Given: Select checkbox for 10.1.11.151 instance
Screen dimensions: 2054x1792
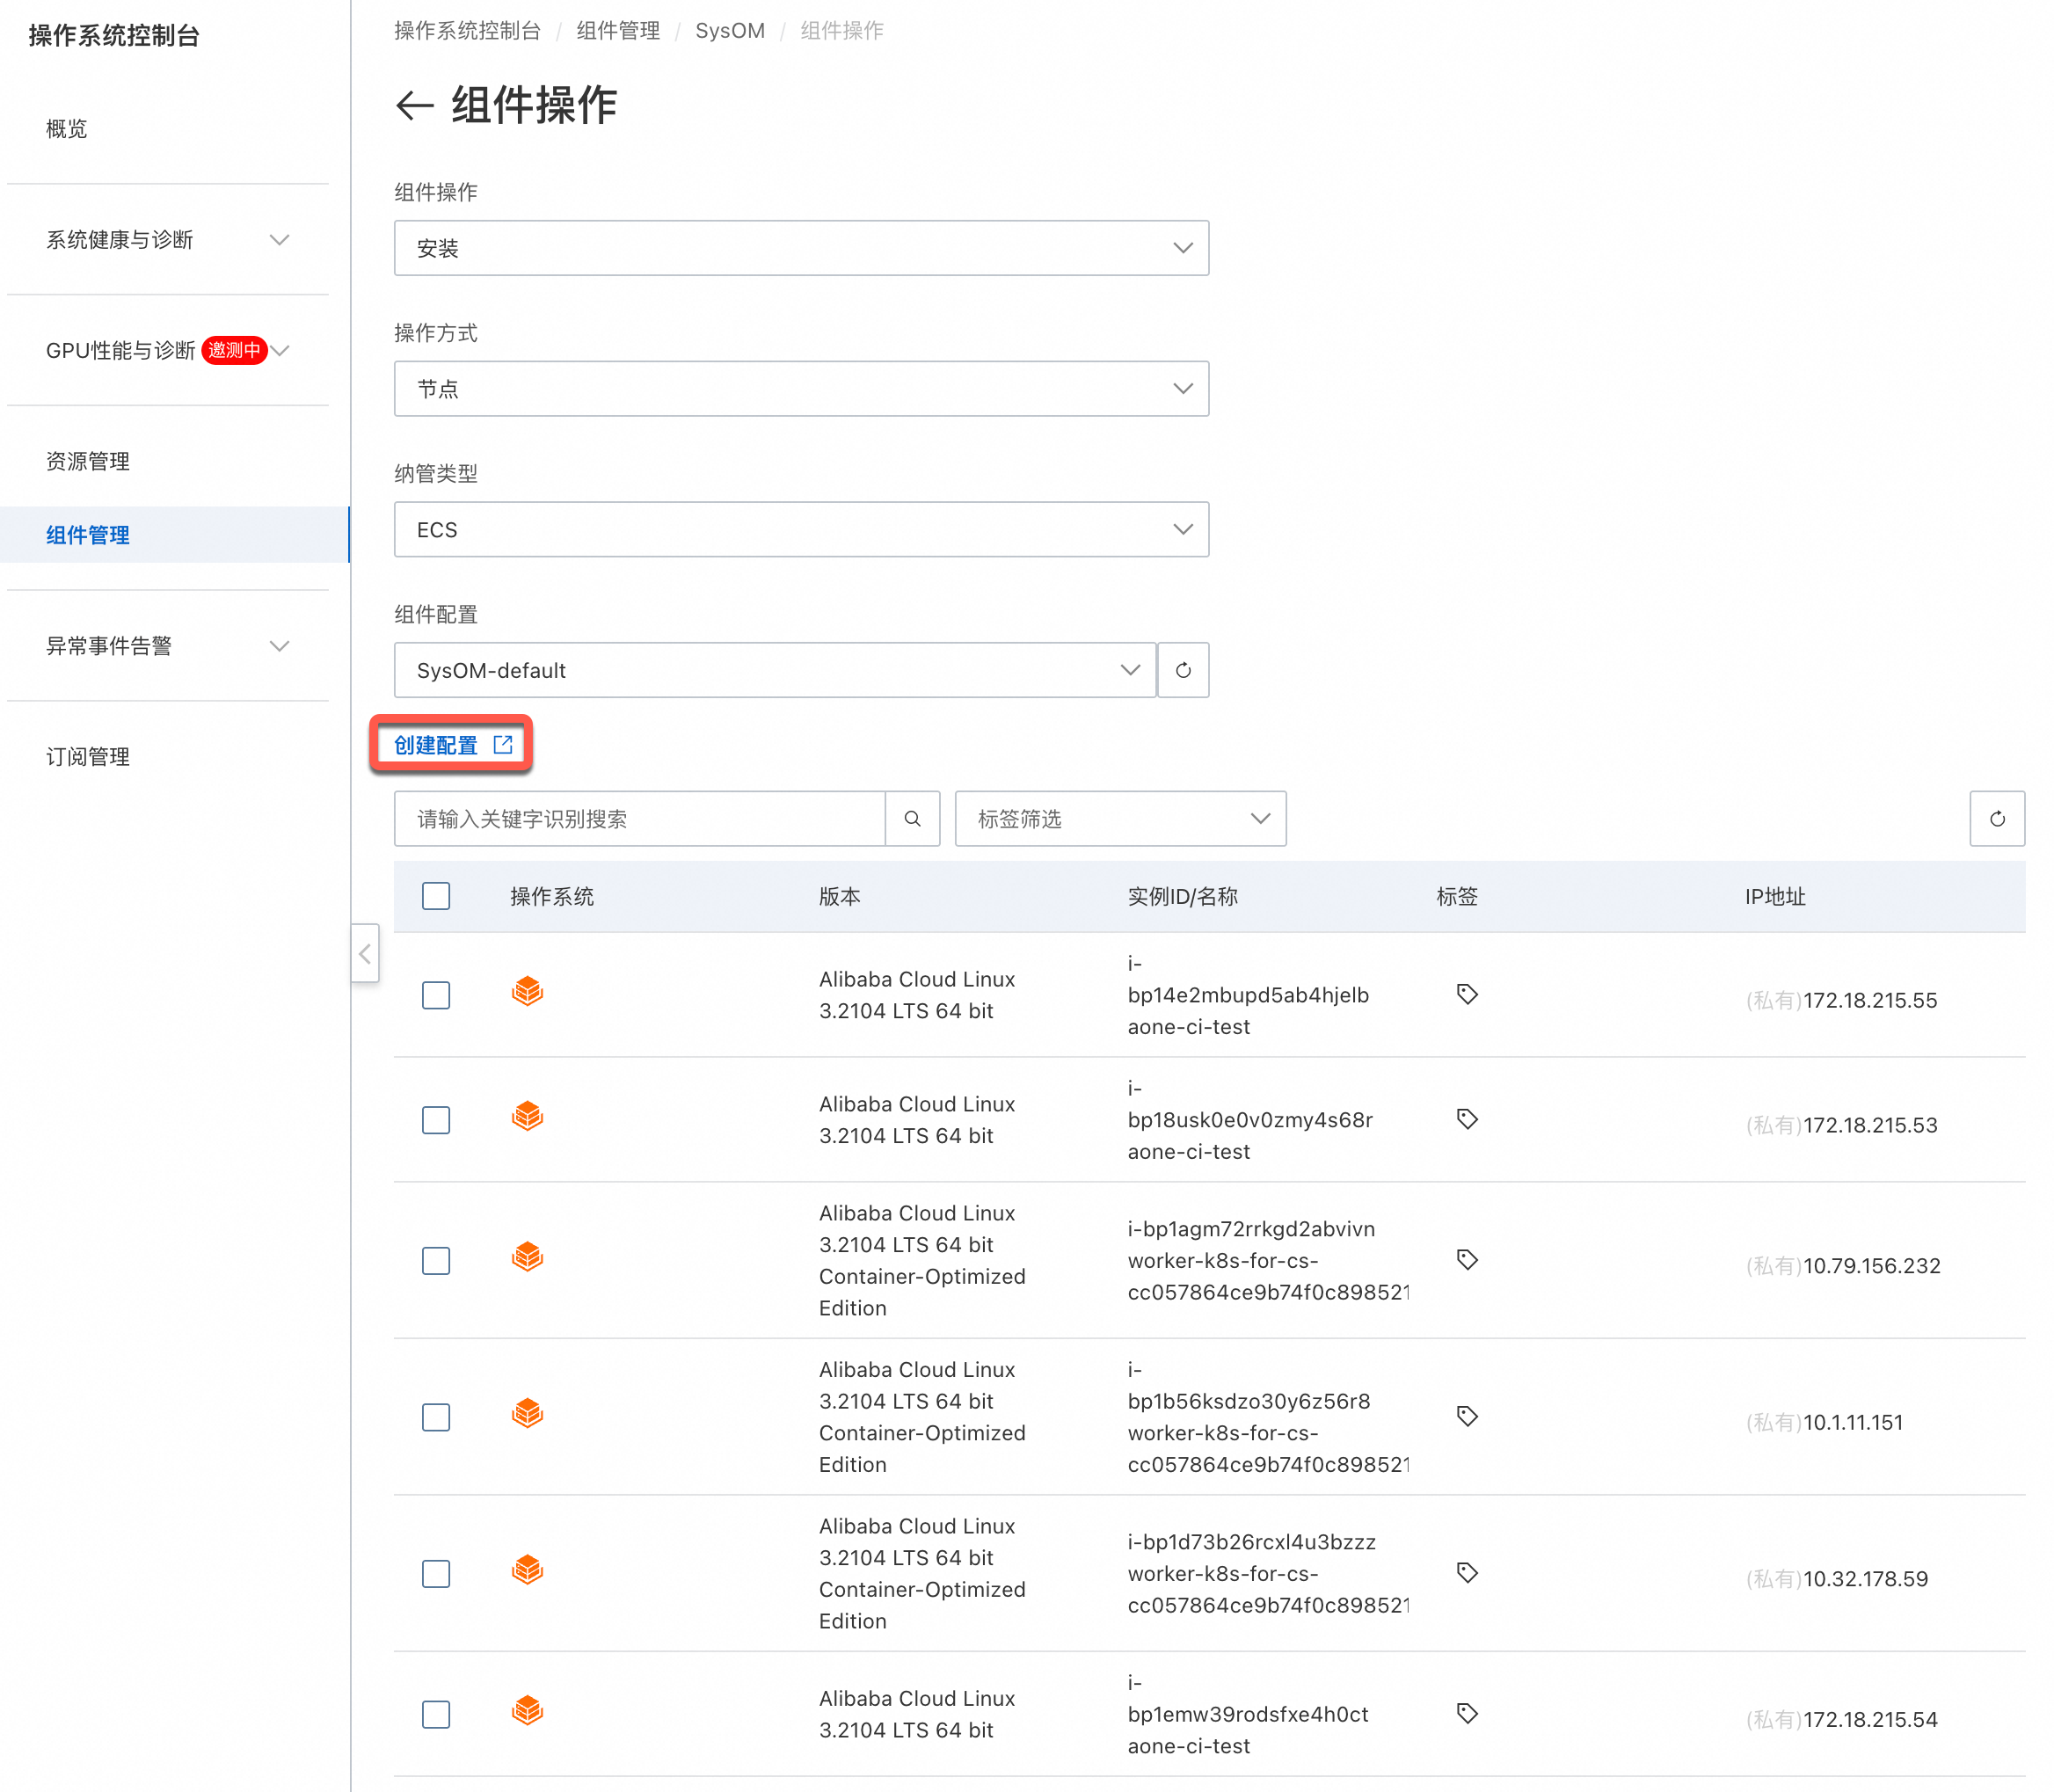Looking at the screenshot, I should point(436,1417).
